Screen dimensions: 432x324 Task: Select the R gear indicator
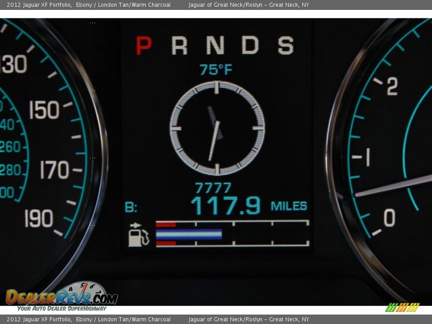point(180,45)
